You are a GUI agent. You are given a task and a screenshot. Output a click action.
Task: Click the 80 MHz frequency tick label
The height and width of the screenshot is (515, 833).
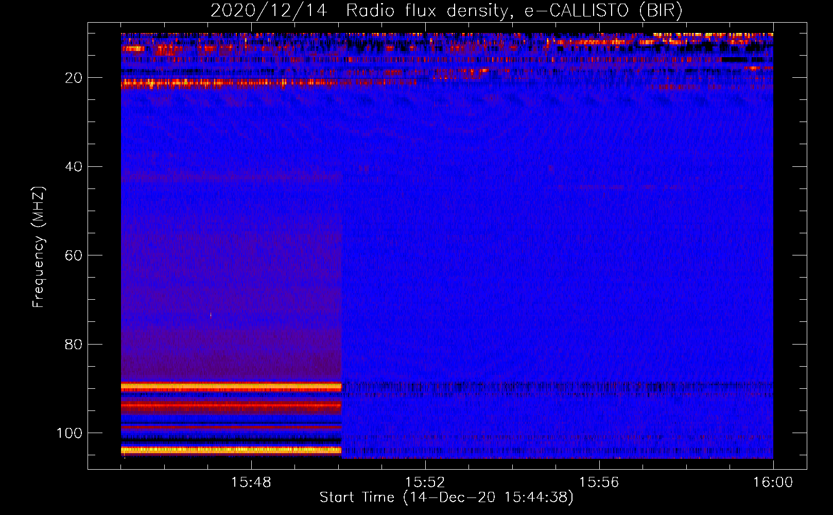[x=74, y=344]
